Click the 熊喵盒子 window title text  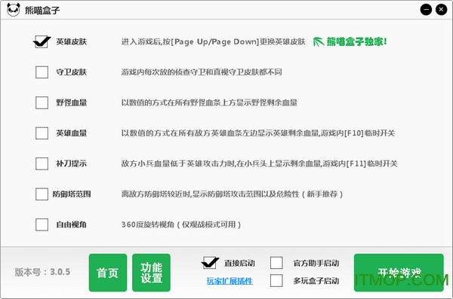point(42,11)
